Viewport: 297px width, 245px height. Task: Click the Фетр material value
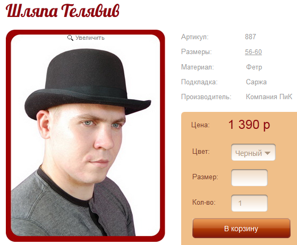pos(254,67)
